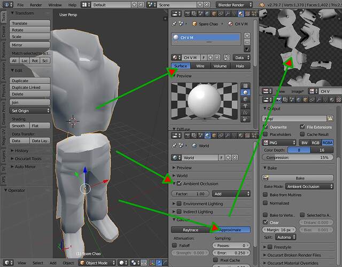Click the Join button
This screenshot has height=267, width=342.
[30, 102]
